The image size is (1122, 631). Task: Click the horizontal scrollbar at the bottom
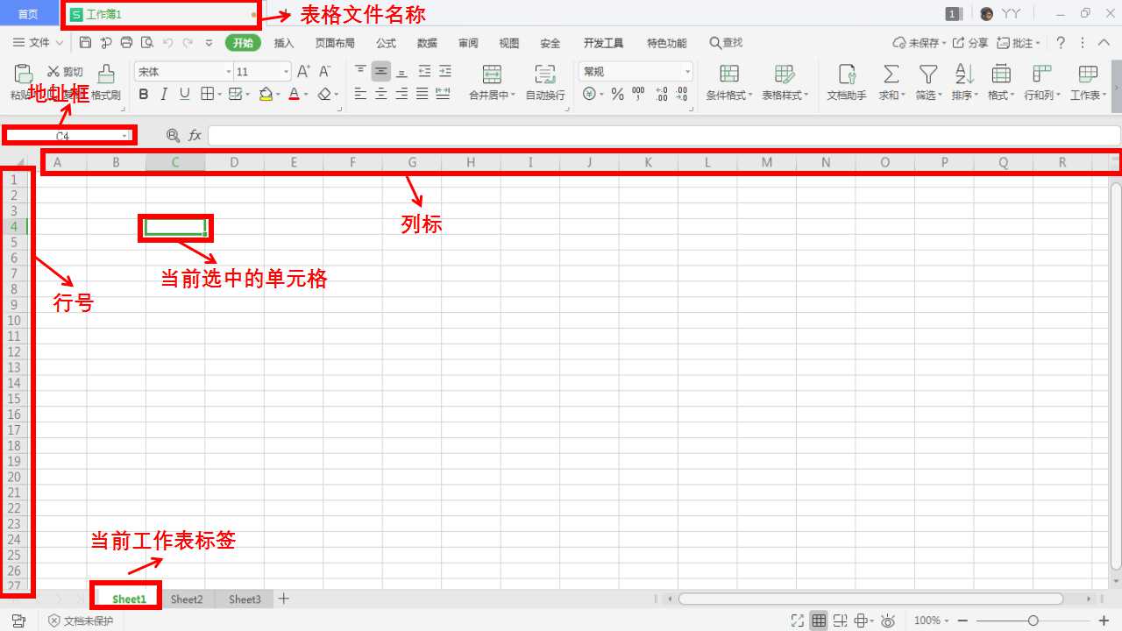(x=870, y=599)
